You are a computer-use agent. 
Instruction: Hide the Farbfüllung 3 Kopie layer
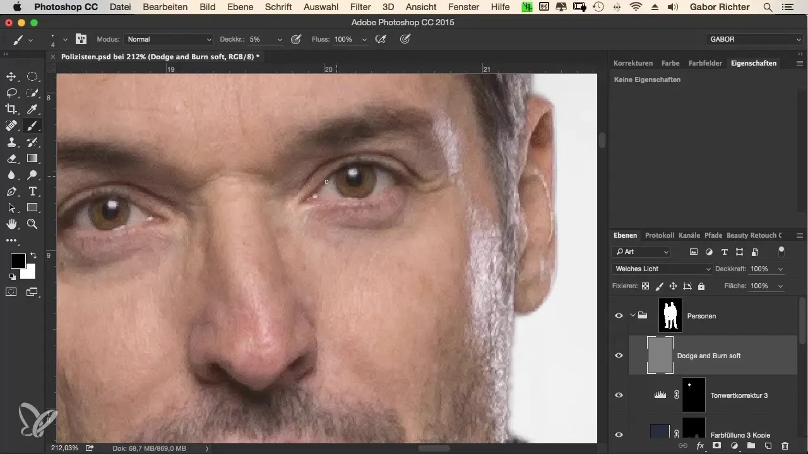tap(619, 434)
